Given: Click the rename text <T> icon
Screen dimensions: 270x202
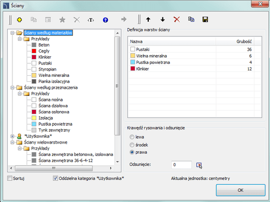Looking at the screenshot, I should pyautogui.click(x=91, y=19).
